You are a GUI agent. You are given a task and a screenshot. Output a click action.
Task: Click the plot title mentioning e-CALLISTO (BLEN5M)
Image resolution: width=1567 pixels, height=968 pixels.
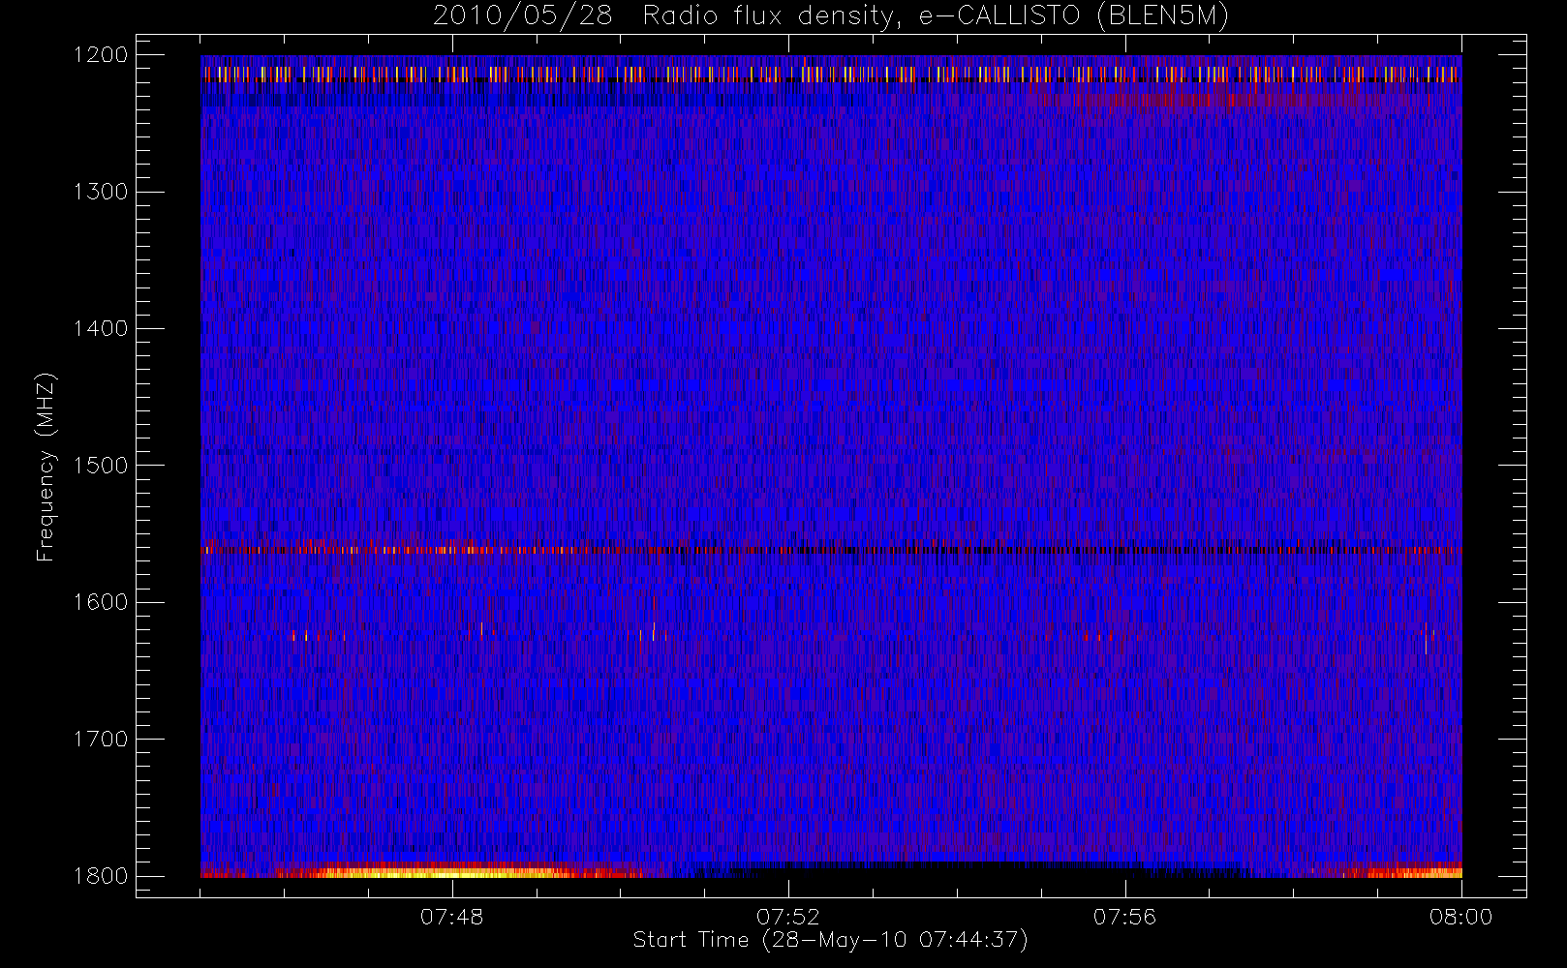831,16
